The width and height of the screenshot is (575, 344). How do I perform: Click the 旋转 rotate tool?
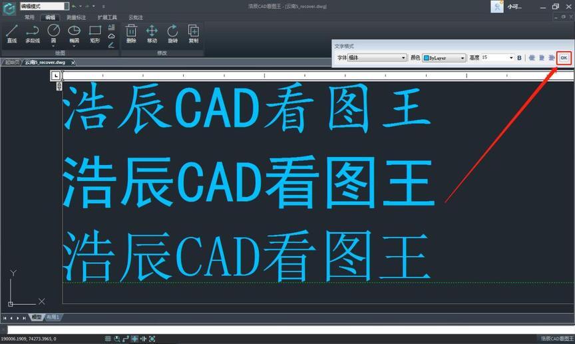(173, 33)
